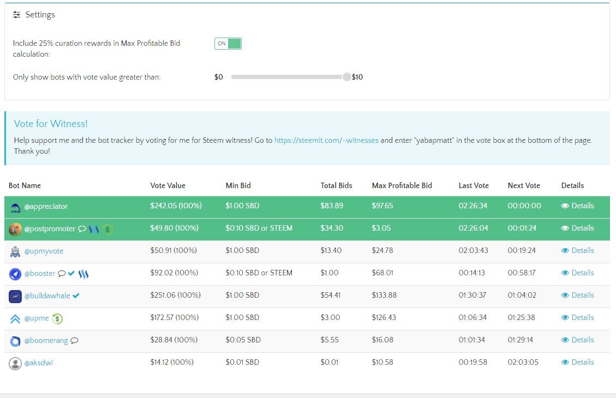Click the eye icon in @buildawhale row
The width and height of the screenshot is (616, 398).
tap(565, 295)
